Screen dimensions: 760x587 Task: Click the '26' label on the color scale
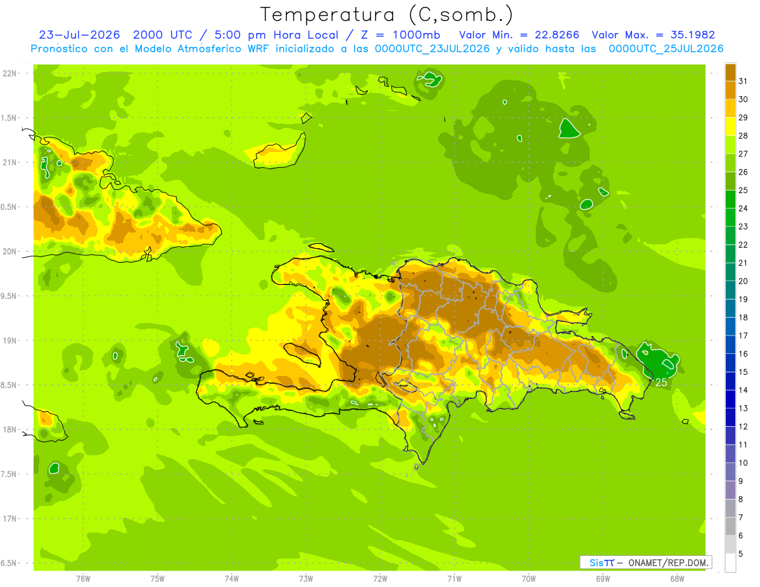(x=743, y=172)
